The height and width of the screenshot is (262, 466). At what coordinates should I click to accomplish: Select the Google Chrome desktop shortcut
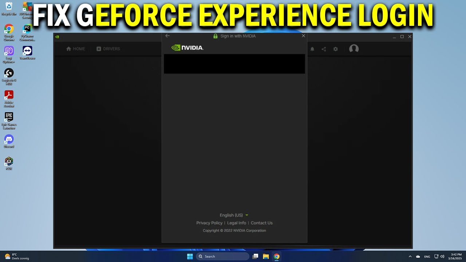[x=9, y=33]
